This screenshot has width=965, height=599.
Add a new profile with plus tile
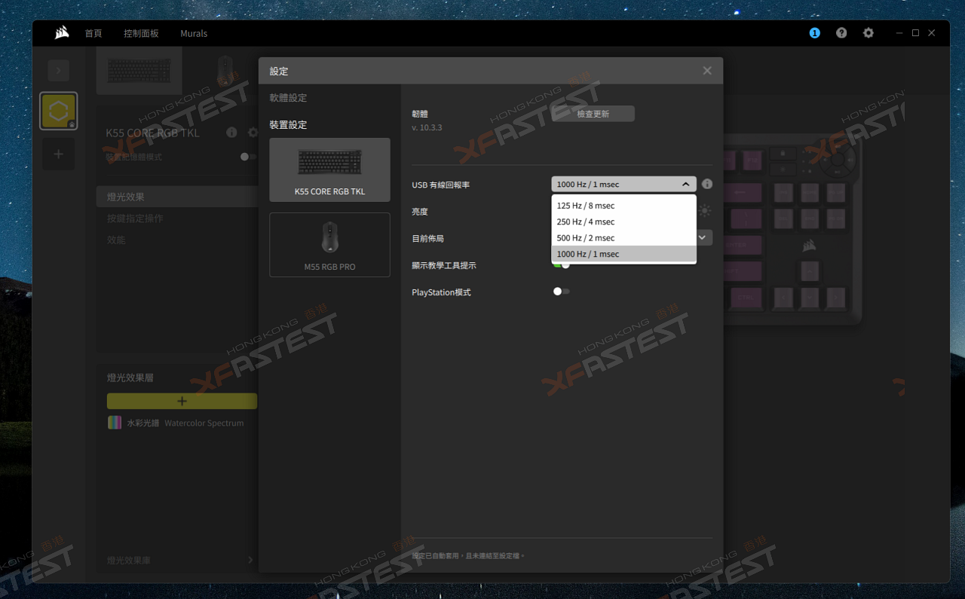(59, 154)
